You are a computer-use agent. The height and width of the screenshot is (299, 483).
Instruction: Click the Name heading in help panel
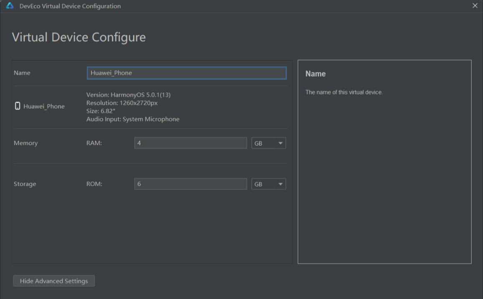point(315,74)
